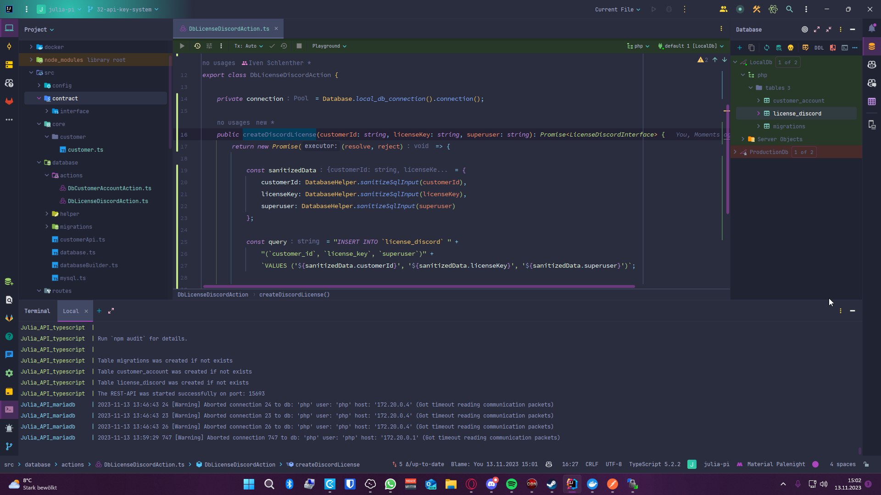Select the Local terminal tab
Viewport: 881px width, 495px height.
(71, 311)
